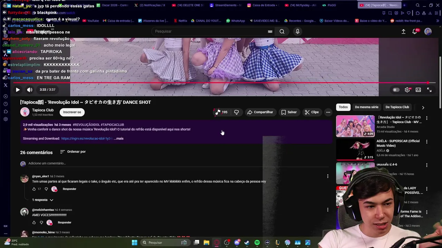Viewport: 442px width, 248px height.
Task: Switch to the Caixa de Entrada Instagram tab
Action: (263, 5)
